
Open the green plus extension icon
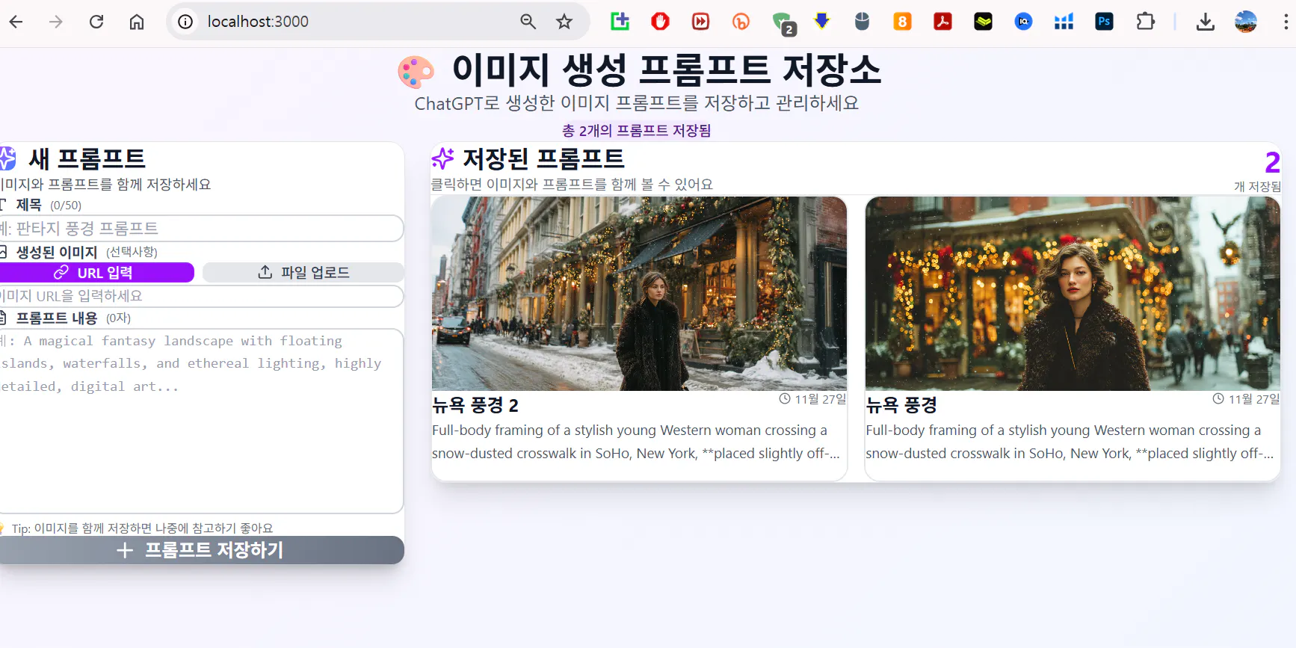click(x=620, y=22)
